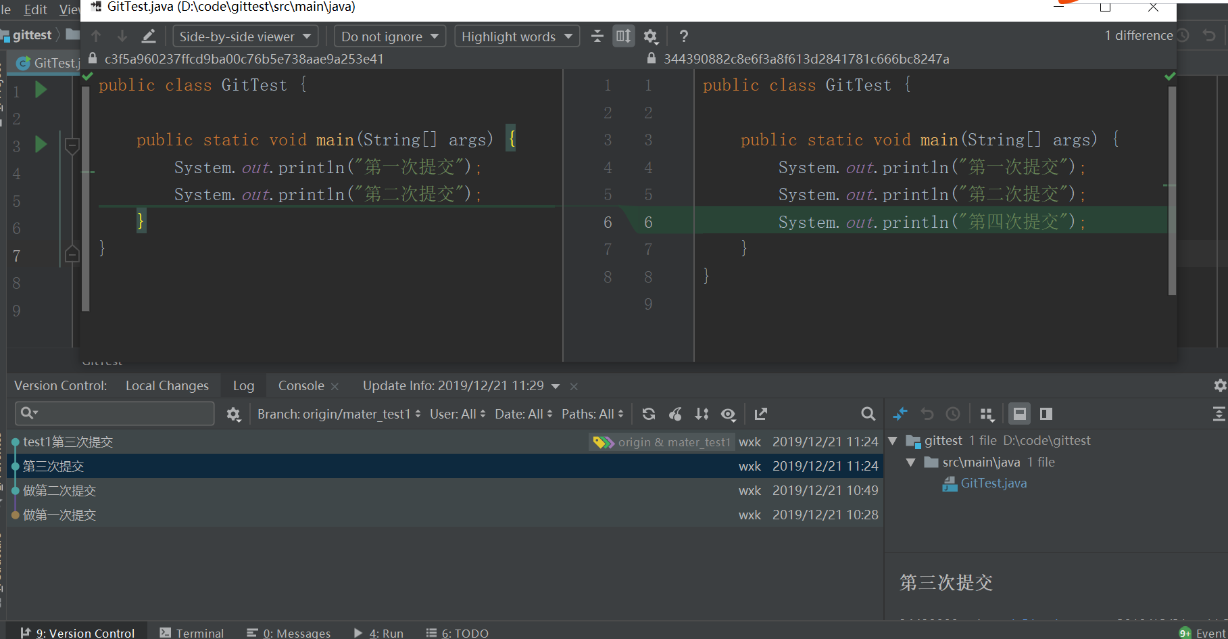Open Highlight words dropdown
1228x639 pixels.
pos(517,37)
